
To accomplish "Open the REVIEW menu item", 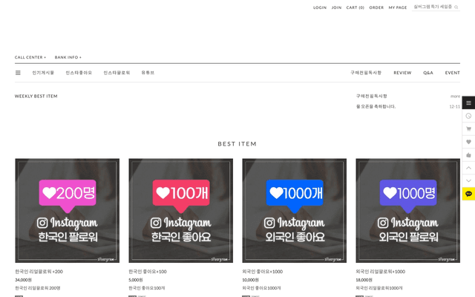I will 402,73.
